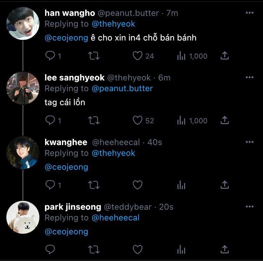This screenshot has height=261, width=263.
Task: Retweet kwanghee's tweet
Action: point(94,185)
